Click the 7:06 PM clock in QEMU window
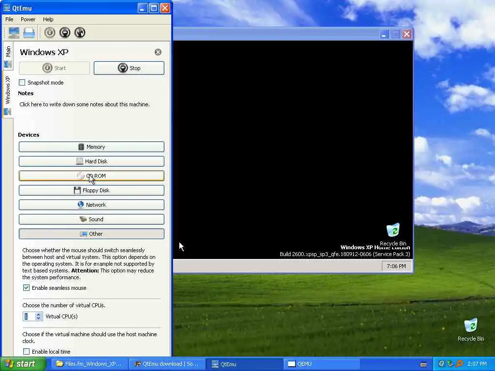Screen dimensions: 495x371 coord(396,266)
